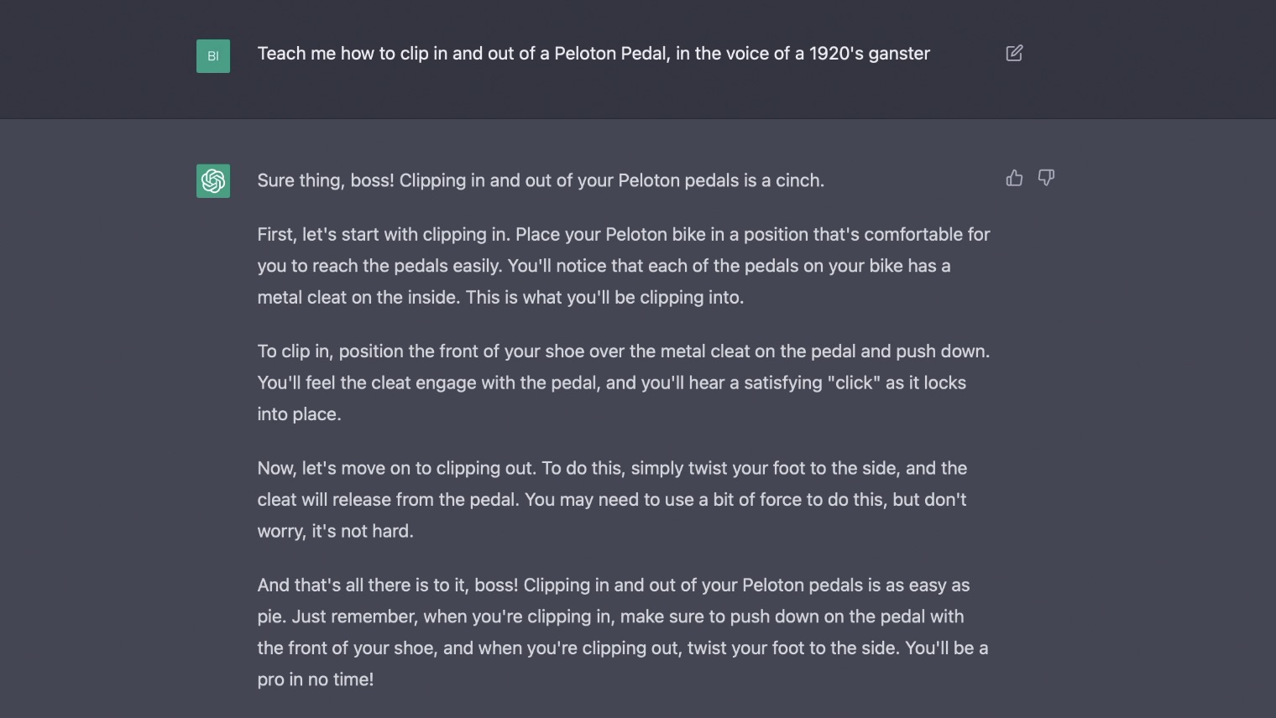The height and width of the screenshot is (718, 1276).
Task: Click the paragraph starting "First, let's start"
Action: pyautogui.click(x=624, y=266)
